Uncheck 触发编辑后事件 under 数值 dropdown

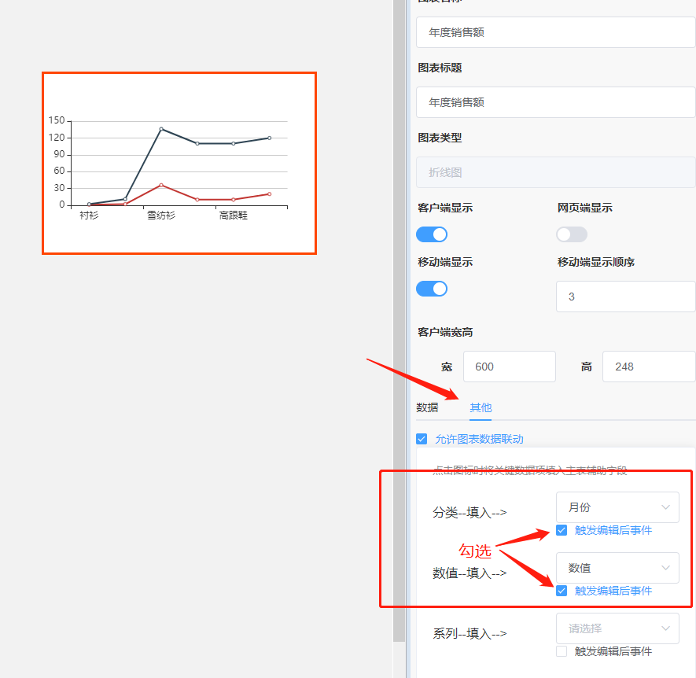click(x=562, y=591)
